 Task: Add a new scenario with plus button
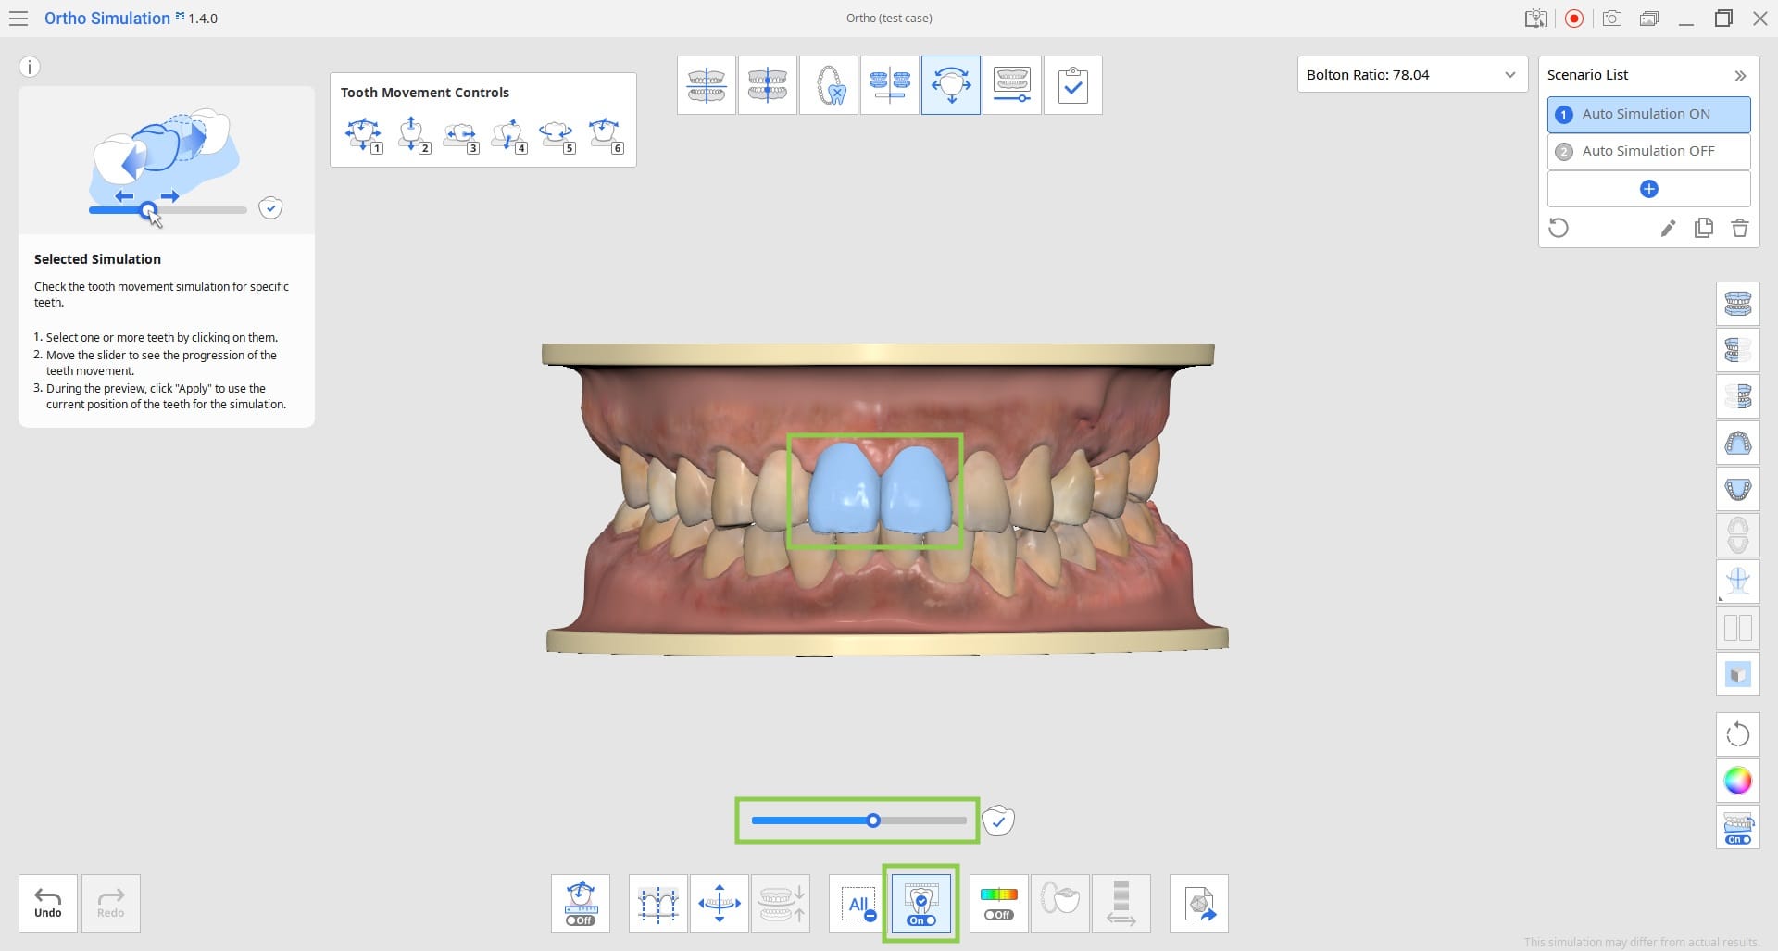click(x=1648, y=189)
